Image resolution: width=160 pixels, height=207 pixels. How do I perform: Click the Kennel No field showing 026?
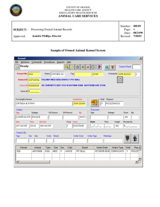[x=34, y=74]
